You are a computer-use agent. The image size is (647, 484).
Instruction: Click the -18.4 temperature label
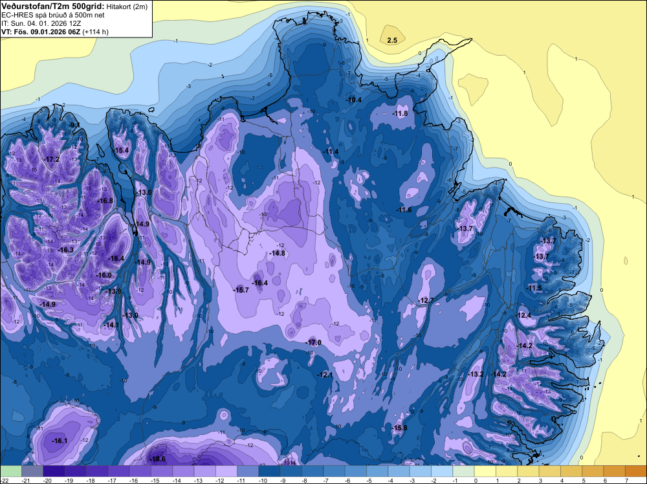click(x=116, y=258)
